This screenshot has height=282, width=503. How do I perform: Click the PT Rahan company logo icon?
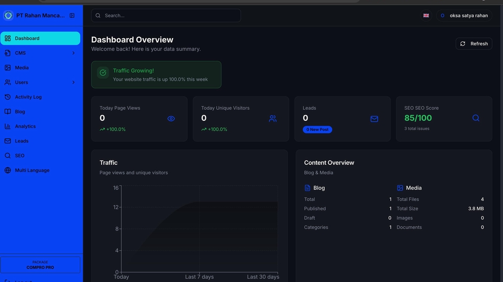(8, 15)
